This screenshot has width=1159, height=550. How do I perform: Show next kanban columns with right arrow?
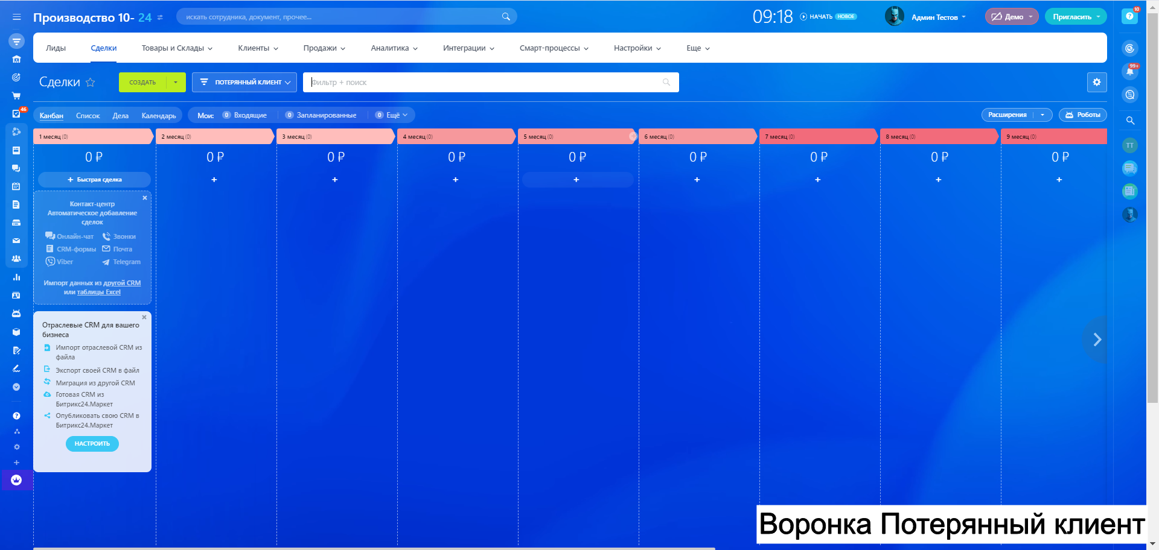pos(1097,340)
